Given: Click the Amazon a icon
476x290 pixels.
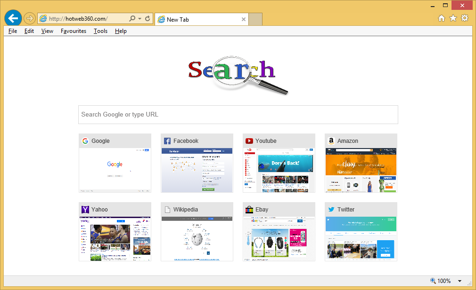Looking at the screenshot, I should [331, 141].
